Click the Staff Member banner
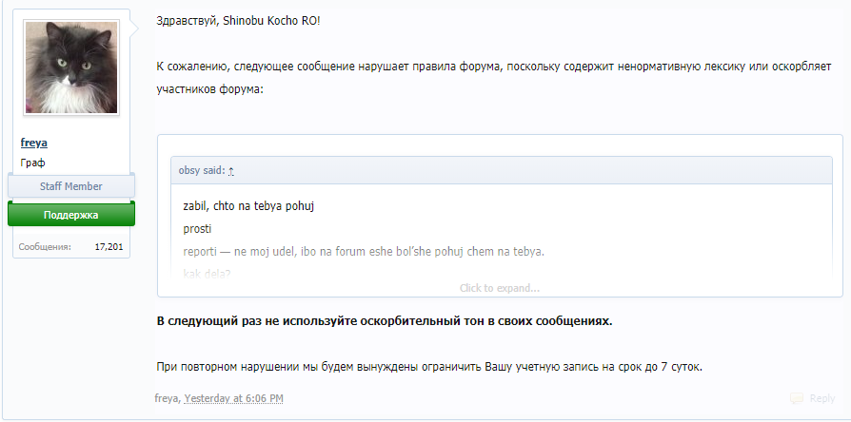Viewport: 851px width, 422px height. pyautogui.click(x=71, y=186)
